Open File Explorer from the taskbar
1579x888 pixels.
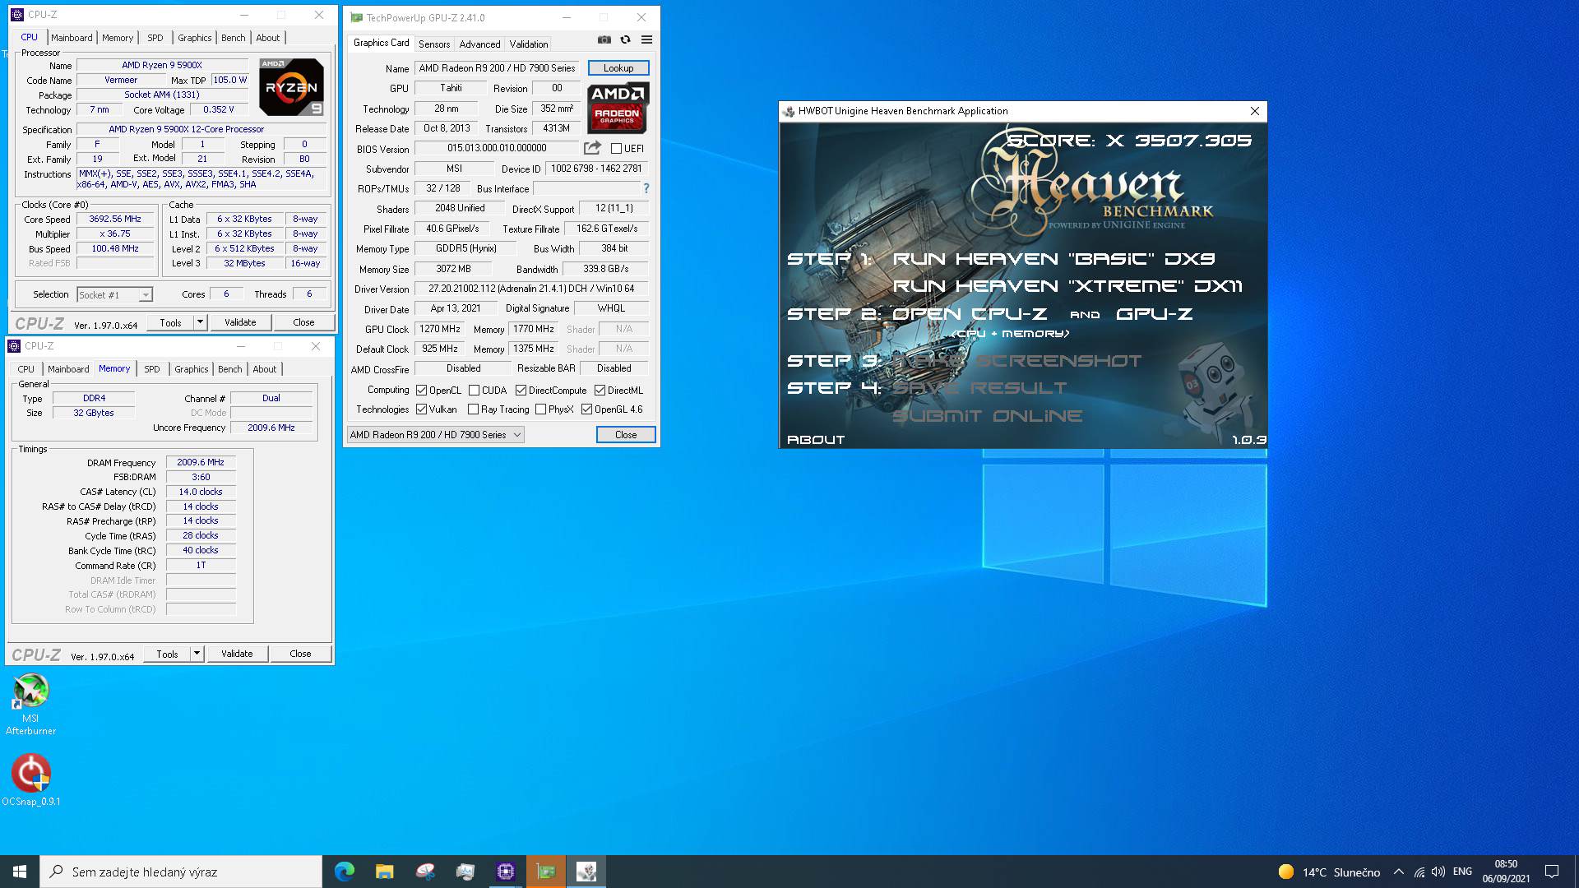(384, 872)
